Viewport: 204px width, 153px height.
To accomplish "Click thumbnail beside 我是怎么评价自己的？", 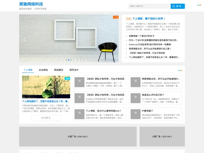I will pyautogui.click(x=135, y=98).
